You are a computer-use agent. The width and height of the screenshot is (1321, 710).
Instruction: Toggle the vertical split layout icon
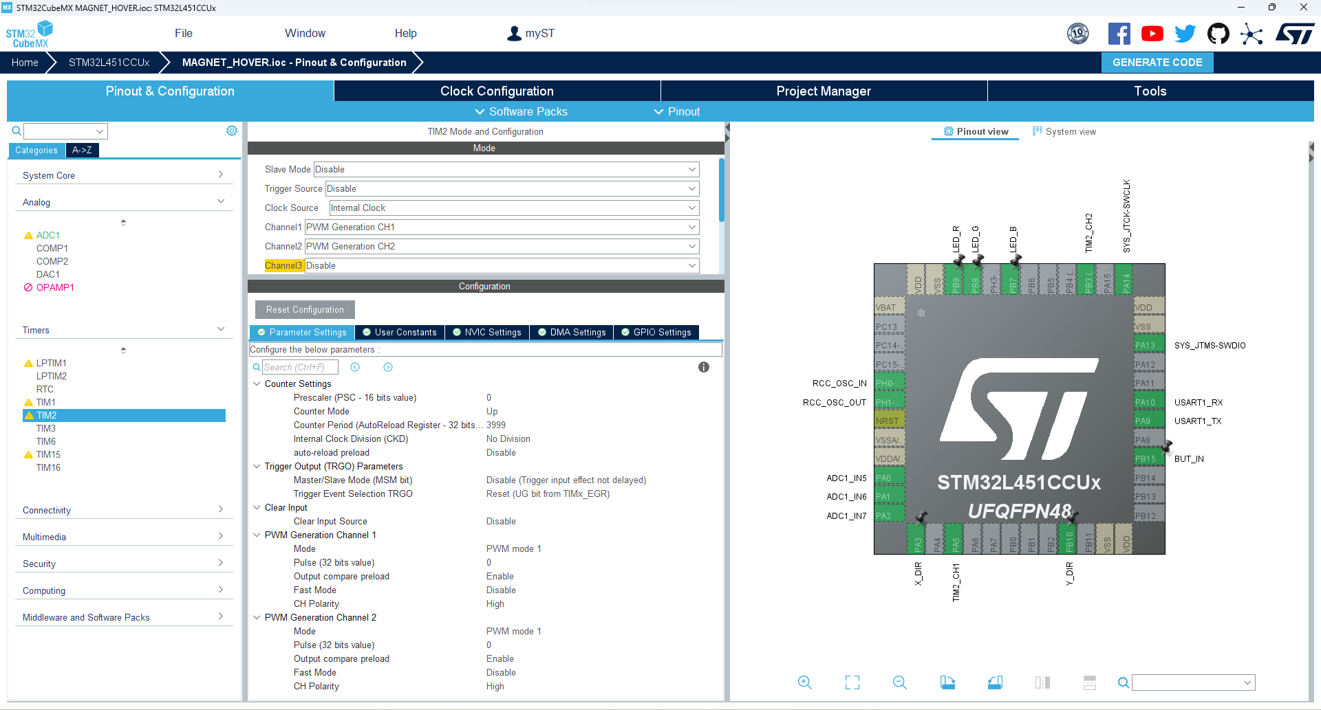[1042, 682]
